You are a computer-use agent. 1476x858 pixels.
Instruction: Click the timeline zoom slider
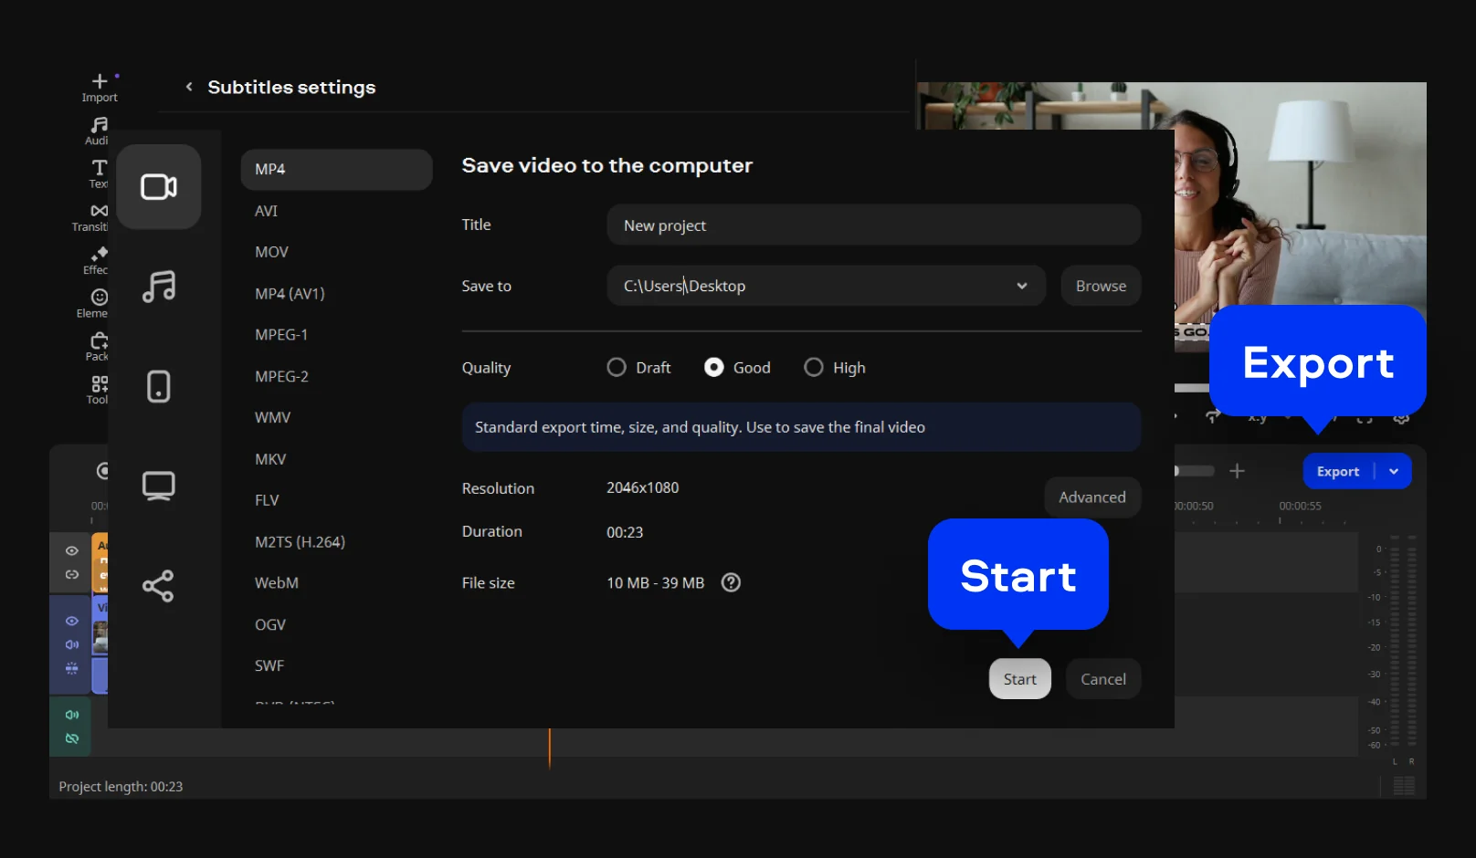[1195, 471]
